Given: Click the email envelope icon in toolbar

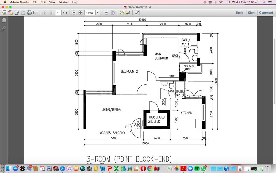Looking at the screenshot, I should (x=36, y=13).
